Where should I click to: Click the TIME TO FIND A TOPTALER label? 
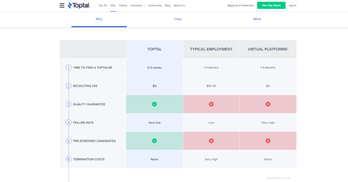92,68
